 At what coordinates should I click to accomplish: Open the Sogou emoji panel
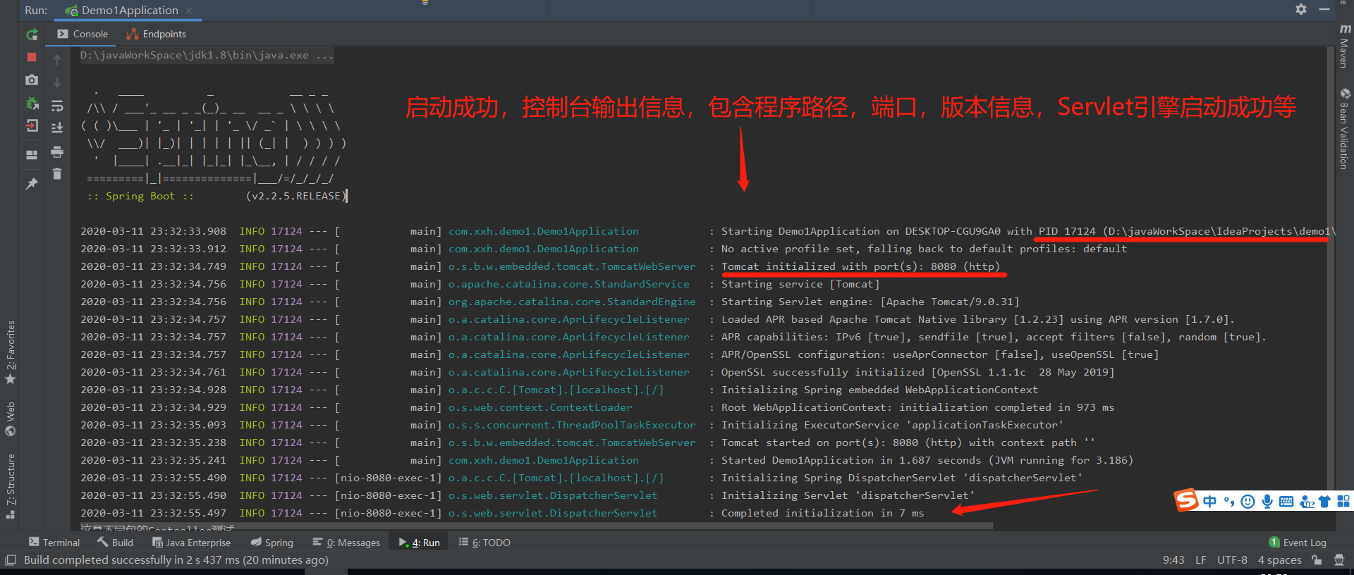point(1248,502)
